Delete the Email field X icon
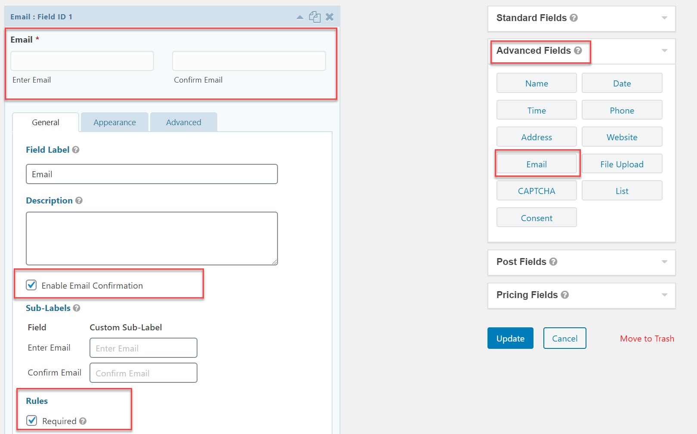This screenshot has height=434, width=697. click(x=330, y=17)
